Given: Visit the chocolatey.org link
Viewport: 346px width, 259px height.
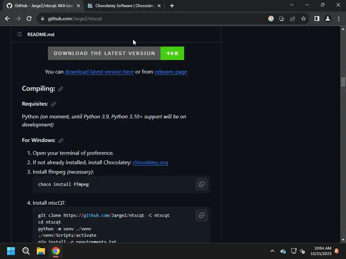Looking at the screenshot, I should [150, 163].
